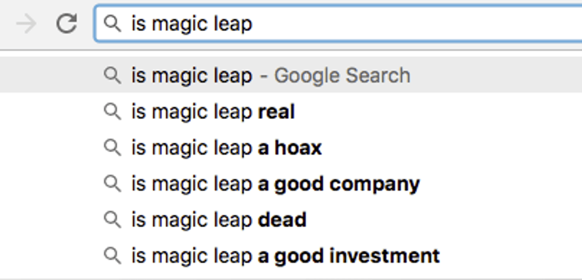The height and width of the screenshot is (280, 582).
Task: Open the 'is magic leap a good company' suggestion
Action: pyautogui.click(x=276, y=184)
